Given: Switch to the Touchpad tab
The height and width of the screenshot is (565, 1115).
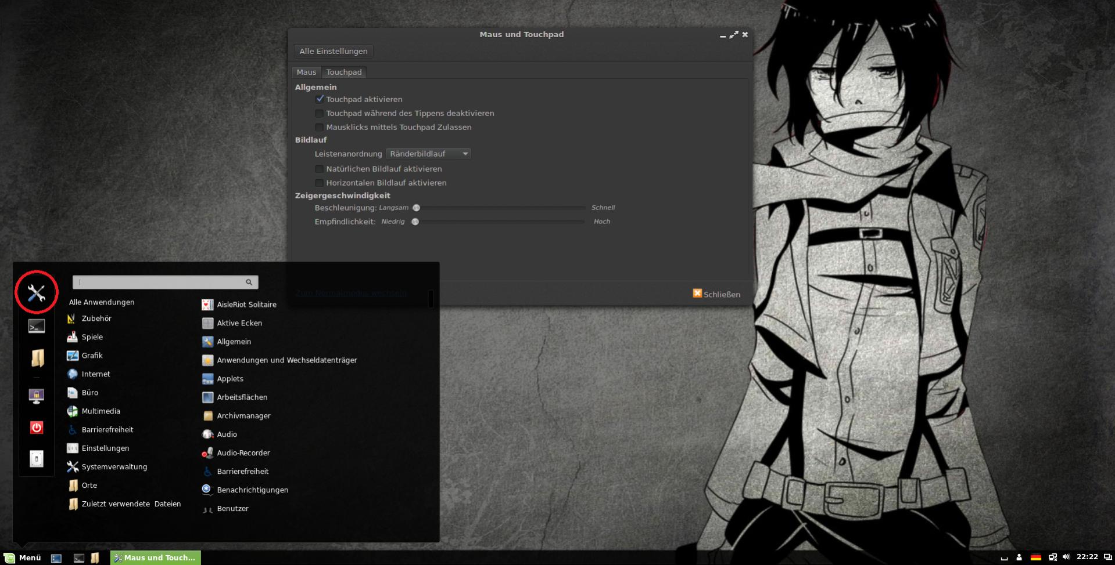Looking at the screenshot, I should [344, 72].
